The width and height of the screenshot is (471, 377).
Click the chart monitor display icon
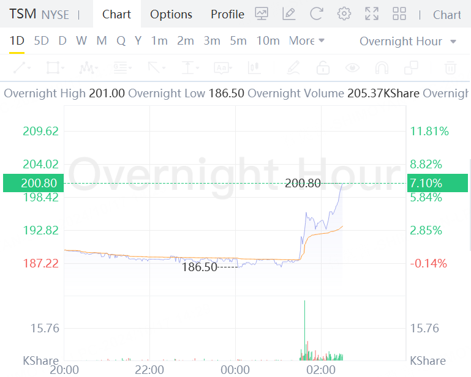(x=262, y=14)
